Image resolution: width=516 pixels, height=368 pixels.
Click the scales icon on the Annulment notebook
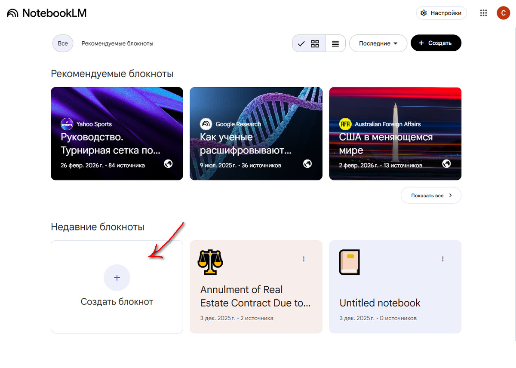click(210, 262)
